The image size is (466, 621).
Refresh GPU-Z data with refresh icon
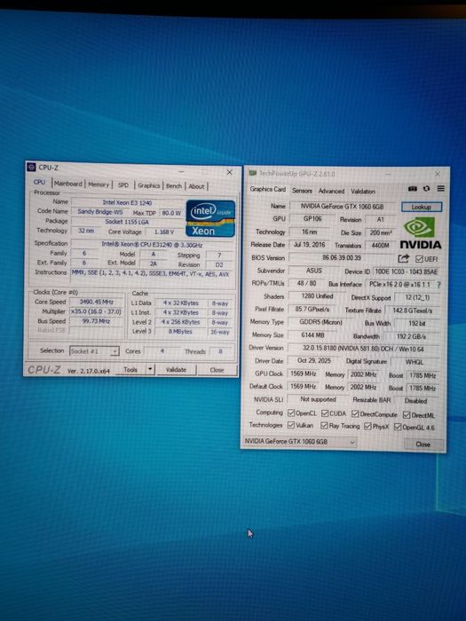tap(426, 188)
